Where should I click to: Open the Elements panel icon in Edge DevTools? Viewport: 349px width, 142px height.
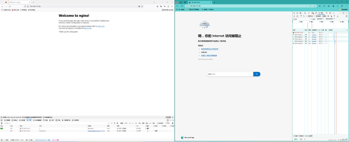point(309,13)
